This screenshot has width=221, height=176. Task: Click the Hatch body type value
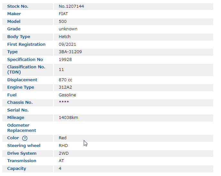pyautogui.click(x=64, y=37)
